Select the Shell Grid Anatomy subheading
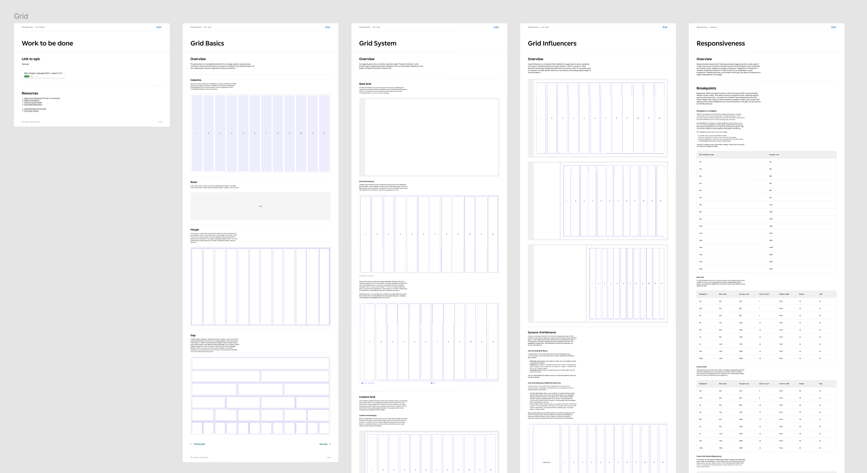This screenshot has height=473, width=867. pyautogui.click(x=367, y=181)
